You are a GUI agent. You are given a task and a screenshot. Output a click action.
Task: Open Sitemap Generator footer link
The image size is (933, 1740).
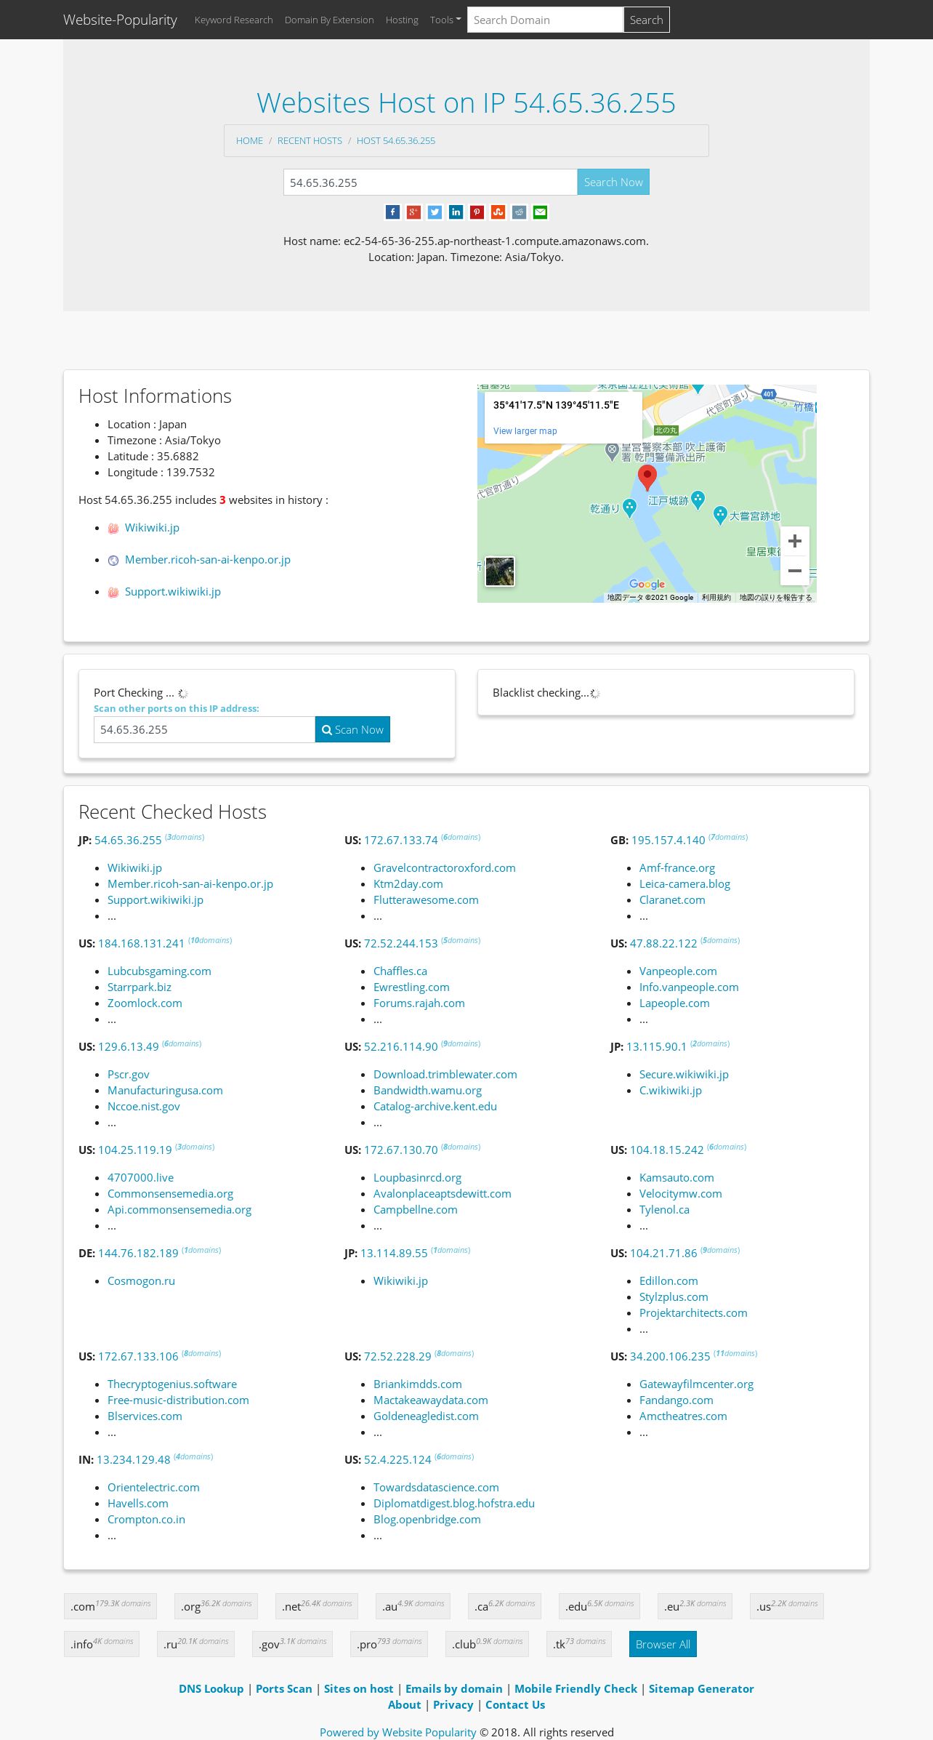click(701, 1688)
